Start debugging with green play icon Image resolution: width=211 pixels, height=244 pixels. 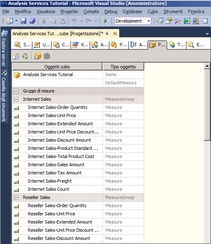coord(106,21)
